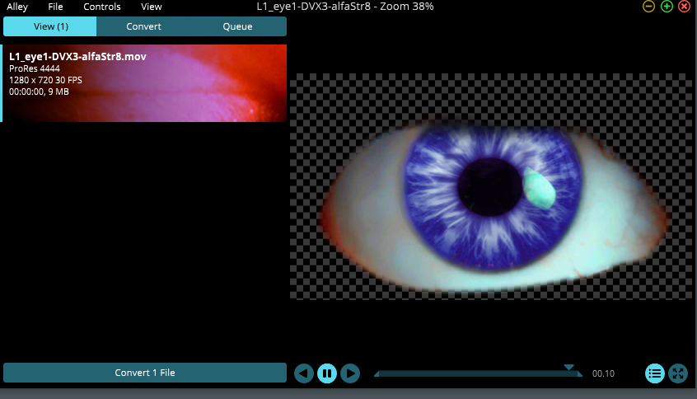Image resolution: width=697 pixels, height=399 pixels.
Task: Open the View menu in menu bar
Action: click(x=152, y=7)
